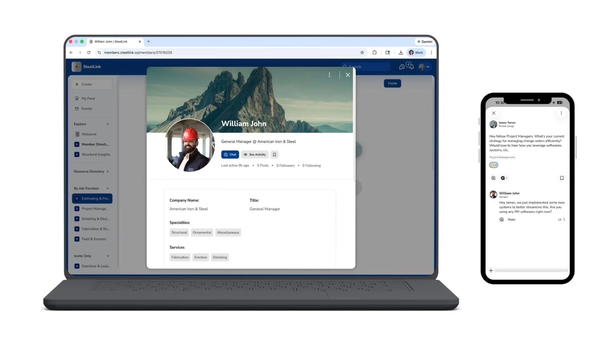Collapse the Explore sidebar section
The width and height of the screenshot is (611, 343).
108,124
